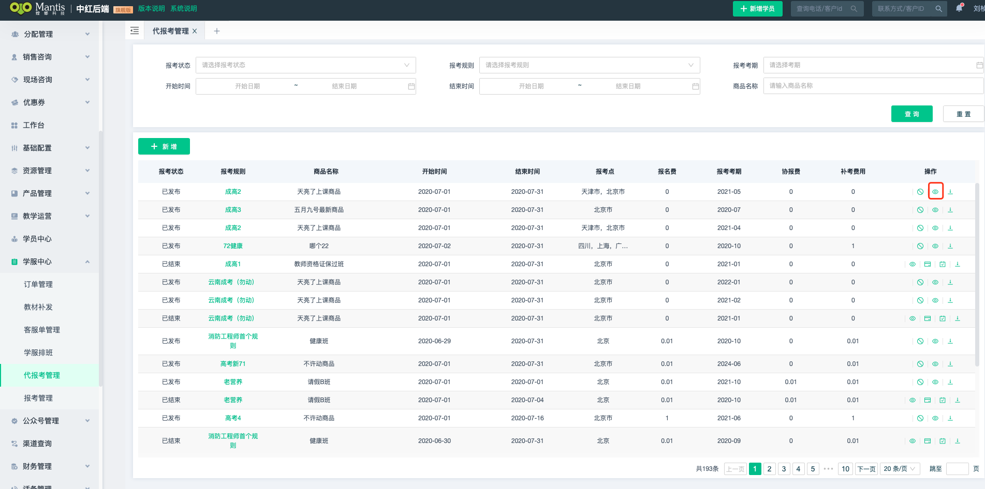
Task: Click the 新增 add button
Action: [x=164, y=146]
